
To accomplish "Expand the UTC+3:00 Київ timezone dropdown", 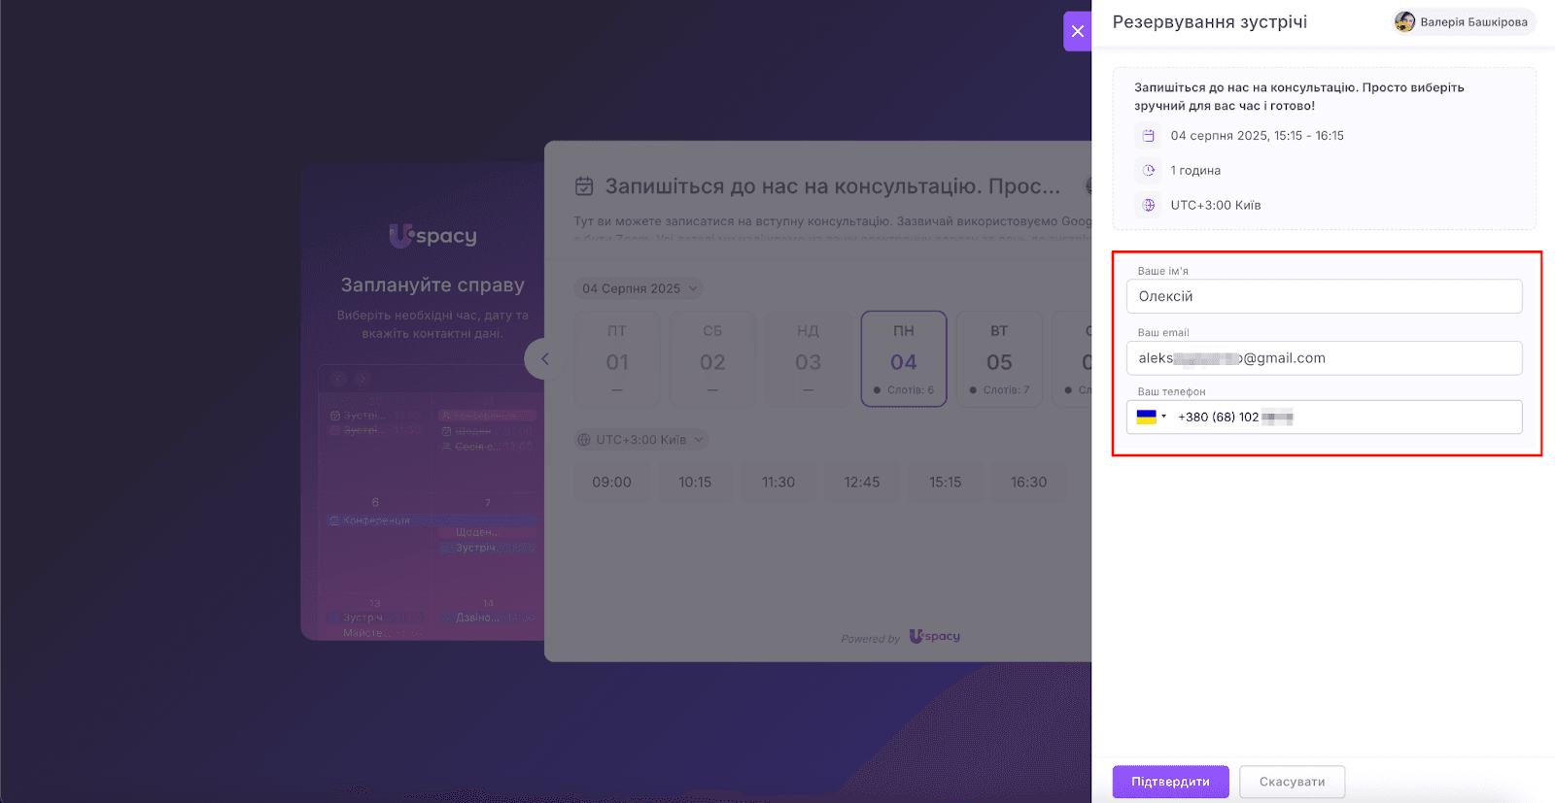I will (x=640, y=440).
